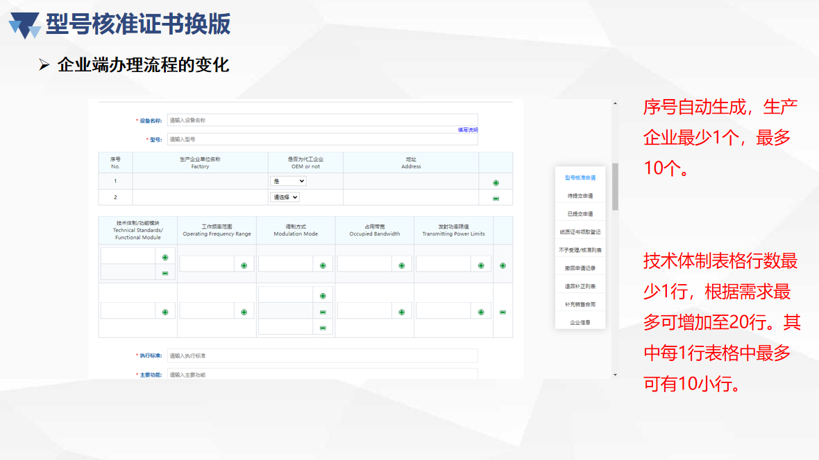Open the OEM dropdown showing 是
Screen dimensions: 819x460
tap(288, 181)
